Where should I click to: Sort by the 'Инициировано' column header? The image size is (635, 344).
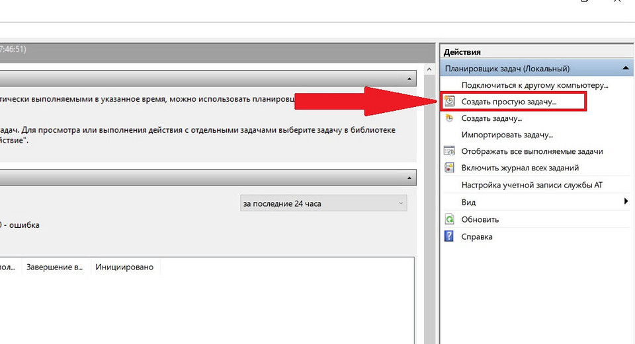coord(124,267)
